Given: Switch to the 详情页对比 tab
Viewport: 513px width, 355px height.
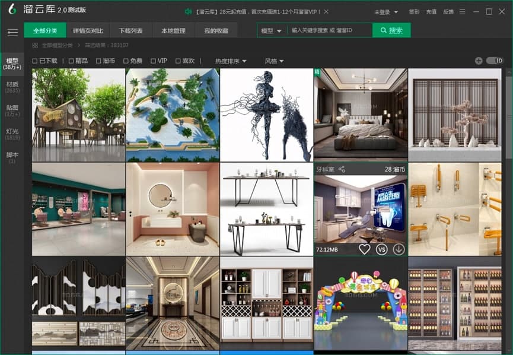Looking at the screenshot, I should [88, 30].
